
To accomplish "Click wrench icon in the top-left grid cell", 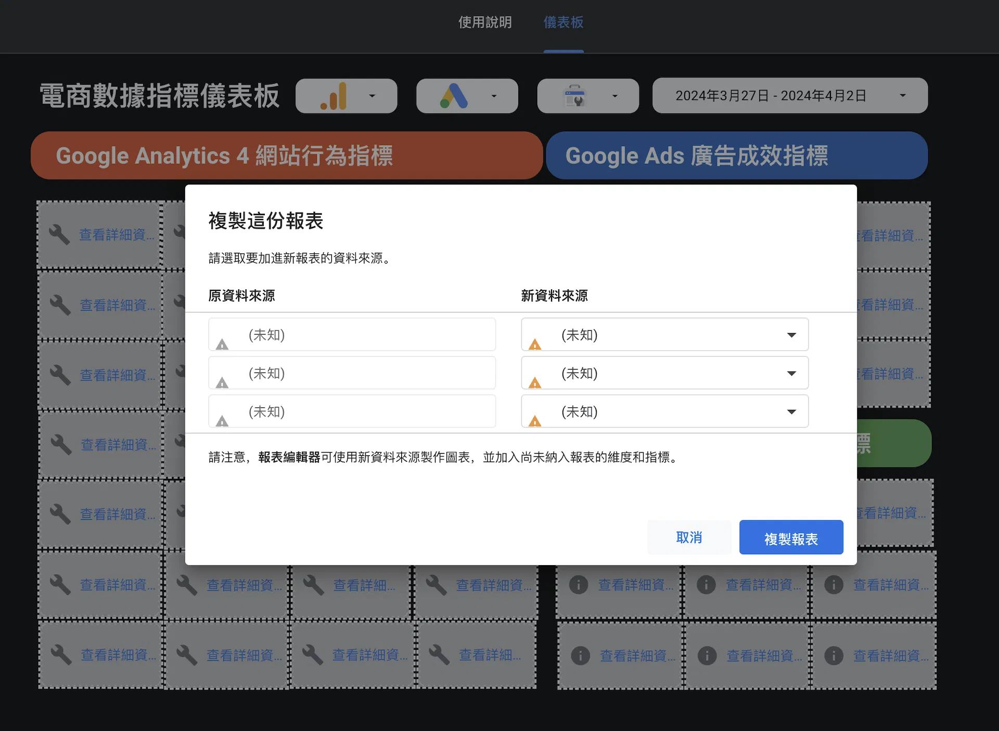I will tap(59, 235).
